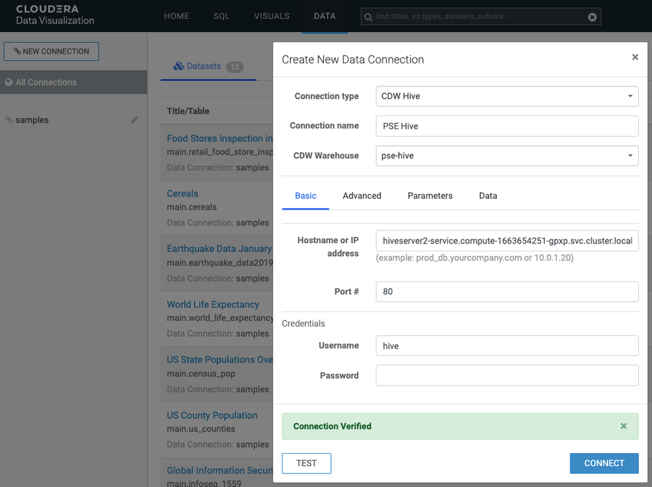
Task: Switch to the Data tab
Action: 488,195
